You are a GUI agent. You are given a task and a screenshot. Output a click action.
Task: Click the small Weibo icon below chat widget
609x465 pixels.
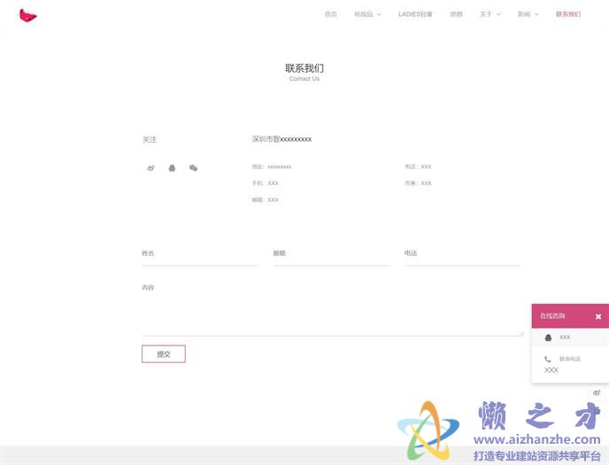coord(597,392)
